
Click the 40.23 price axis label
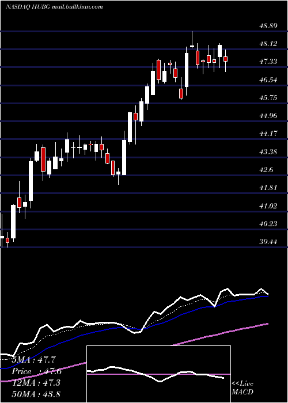[268, 224]
